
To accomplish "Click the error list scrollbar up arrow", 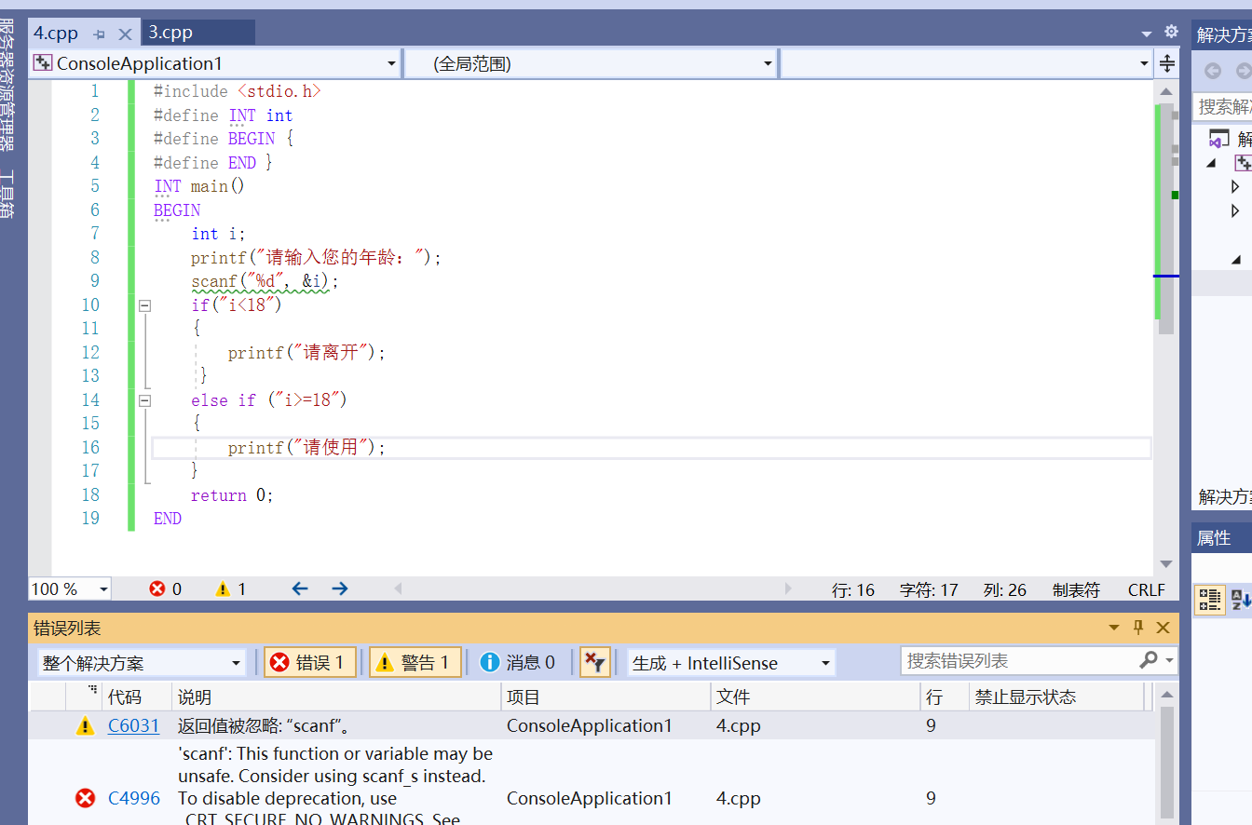I will [x=1167, y=696].
